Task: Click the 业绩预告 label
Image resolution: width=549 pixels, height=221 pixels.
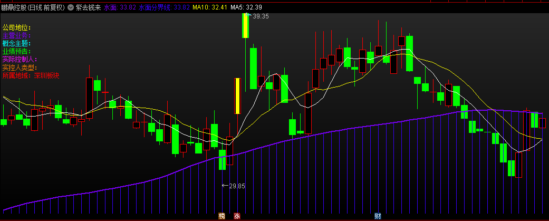Action: [x=17, y=52]
